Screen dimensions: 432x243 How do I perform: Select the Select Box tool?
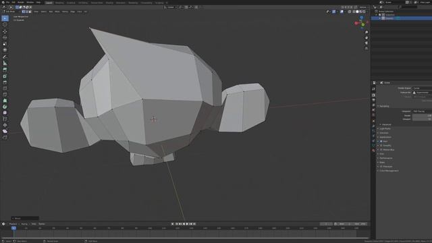click(5, 18)
